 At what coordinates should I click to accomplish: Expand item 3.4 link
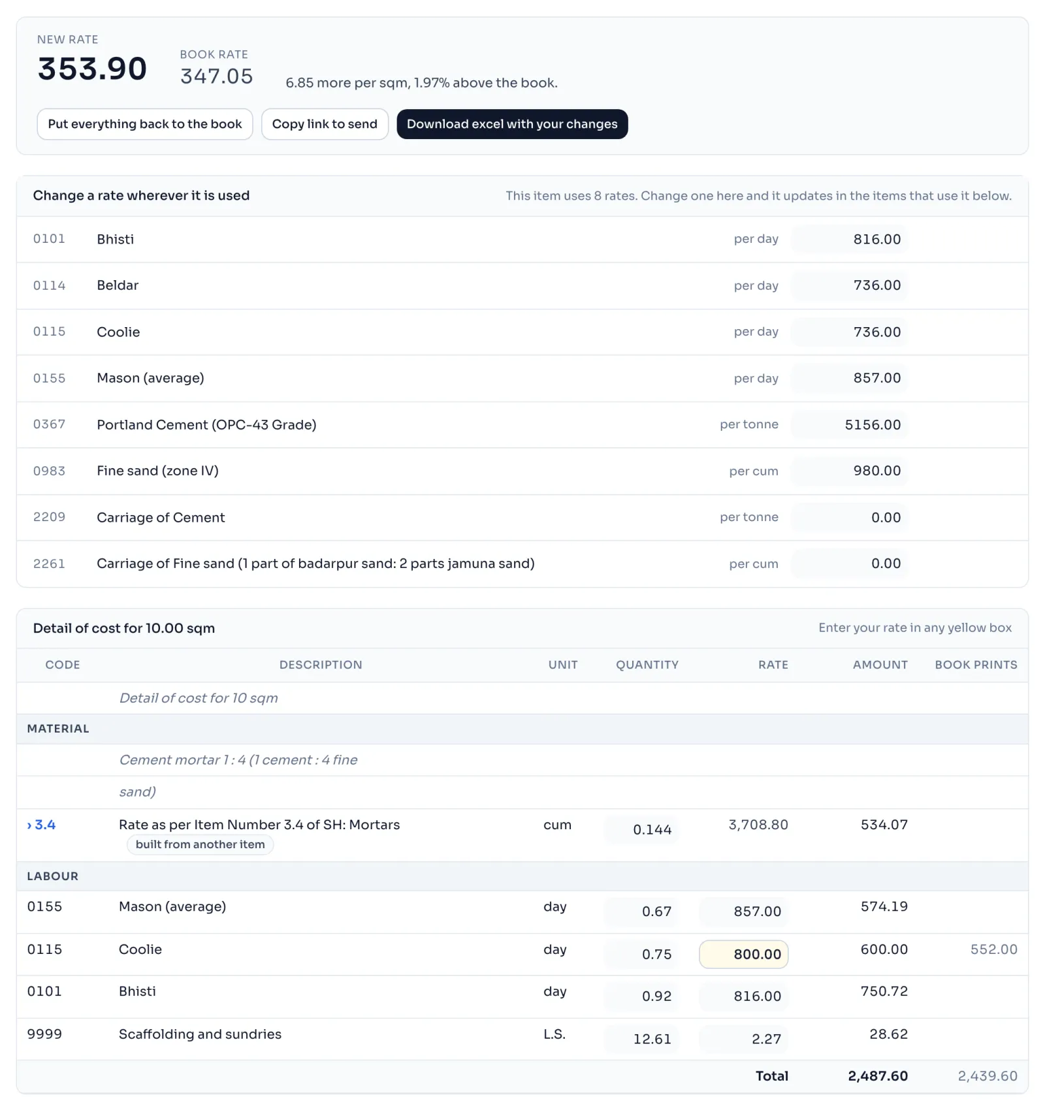(x=41, y=825)
